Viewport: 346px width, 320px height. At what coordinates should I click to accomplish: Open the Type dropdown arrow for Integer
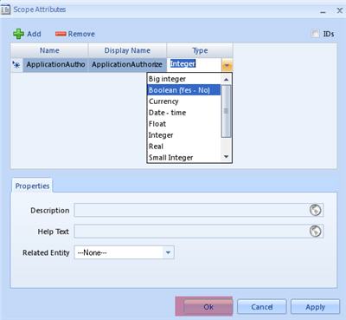tap(227, 65)
